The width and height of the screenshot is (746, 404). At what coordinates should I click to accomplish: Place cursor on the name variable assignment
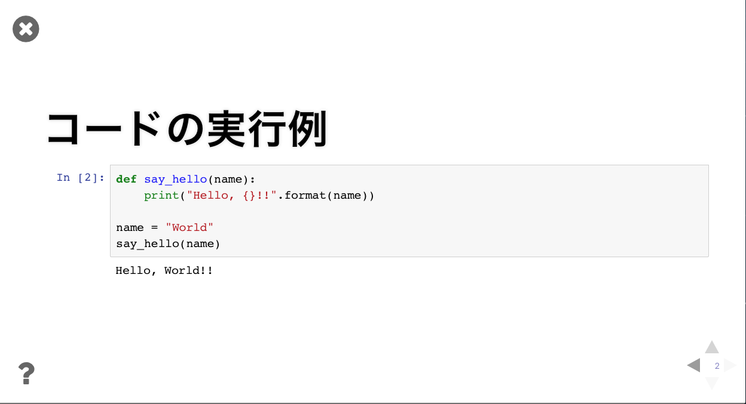130,227
